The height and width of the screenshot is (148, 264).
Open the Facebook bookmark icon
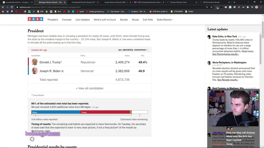[x=7, y=12]
